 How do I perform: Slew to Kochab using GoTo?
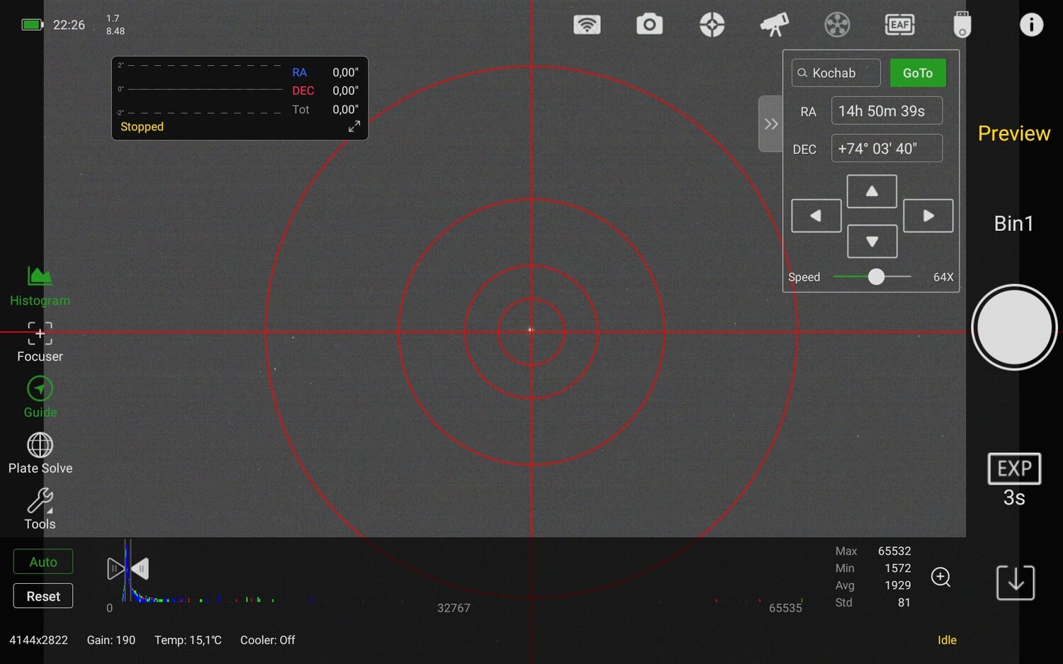[x=918, y=72]
